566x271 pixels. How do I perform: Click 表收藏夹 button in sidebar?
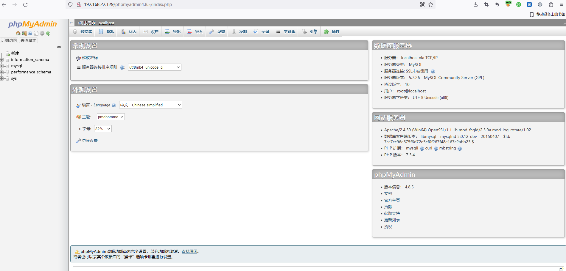click(28, 40)
